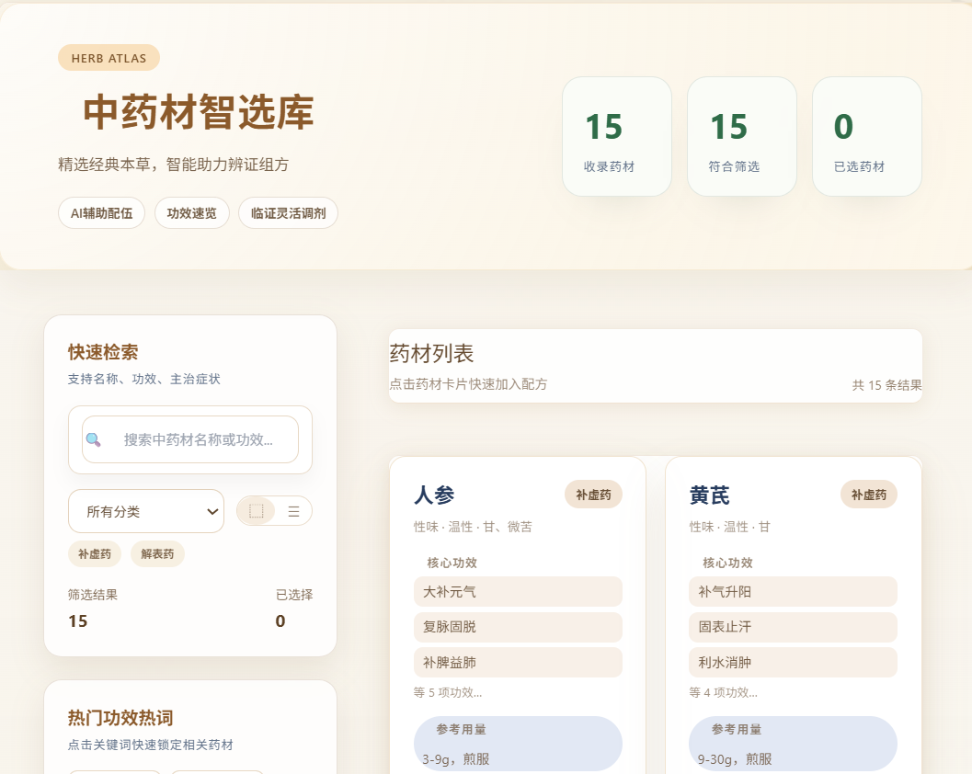This screenshot has height=774, width=972.
Task: Click the 补虚药 badge on the 人参 card
Action: 593,495
